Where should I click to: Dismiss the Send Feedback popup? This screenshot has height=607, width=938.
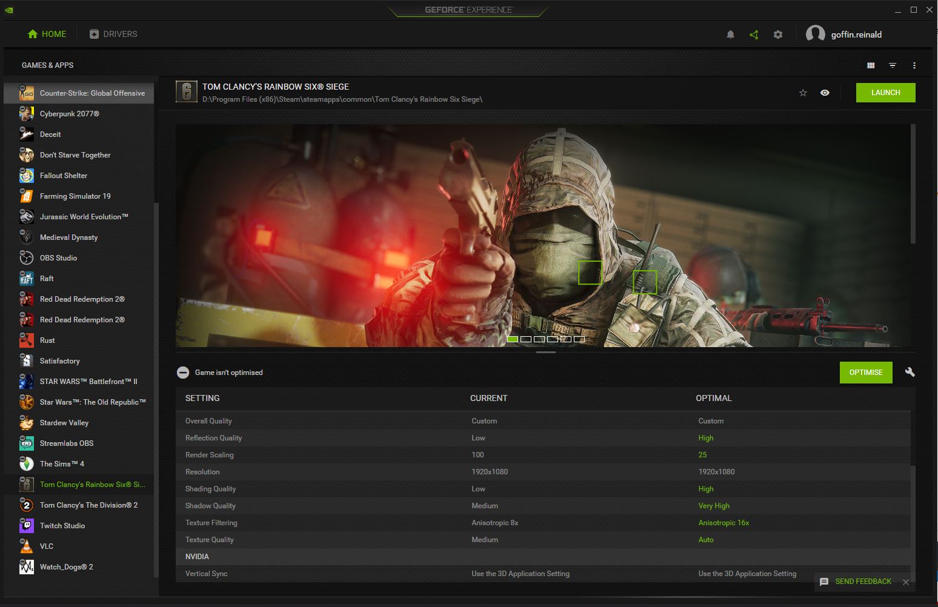tap(906, 582)
